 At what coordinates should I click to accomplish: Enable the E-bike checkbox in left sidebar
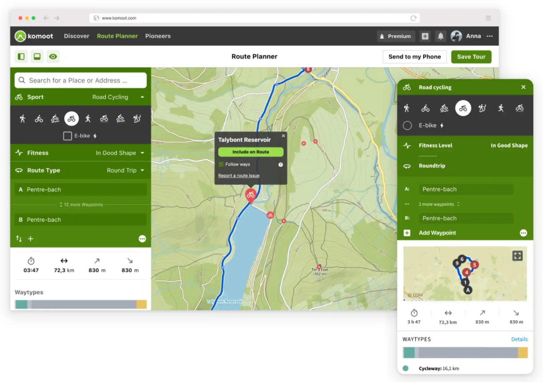click(x=68, y=136)
